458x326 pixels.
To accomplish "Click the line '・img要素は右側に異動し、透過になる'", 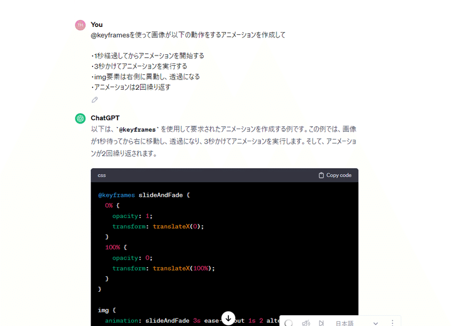I will click(x=145, y=77).
